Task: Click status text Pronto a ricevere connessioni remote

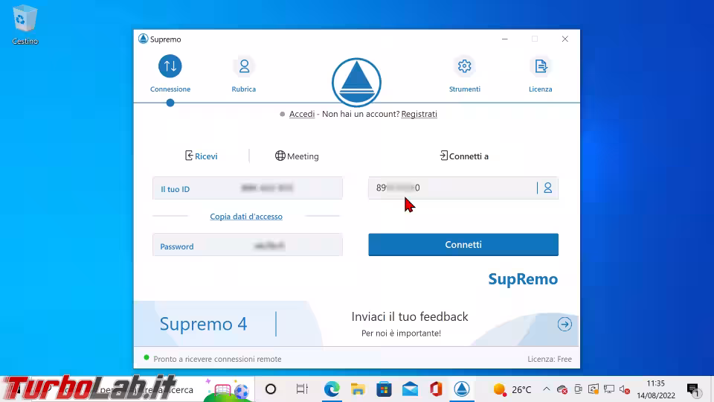Action: click(217, 359)
